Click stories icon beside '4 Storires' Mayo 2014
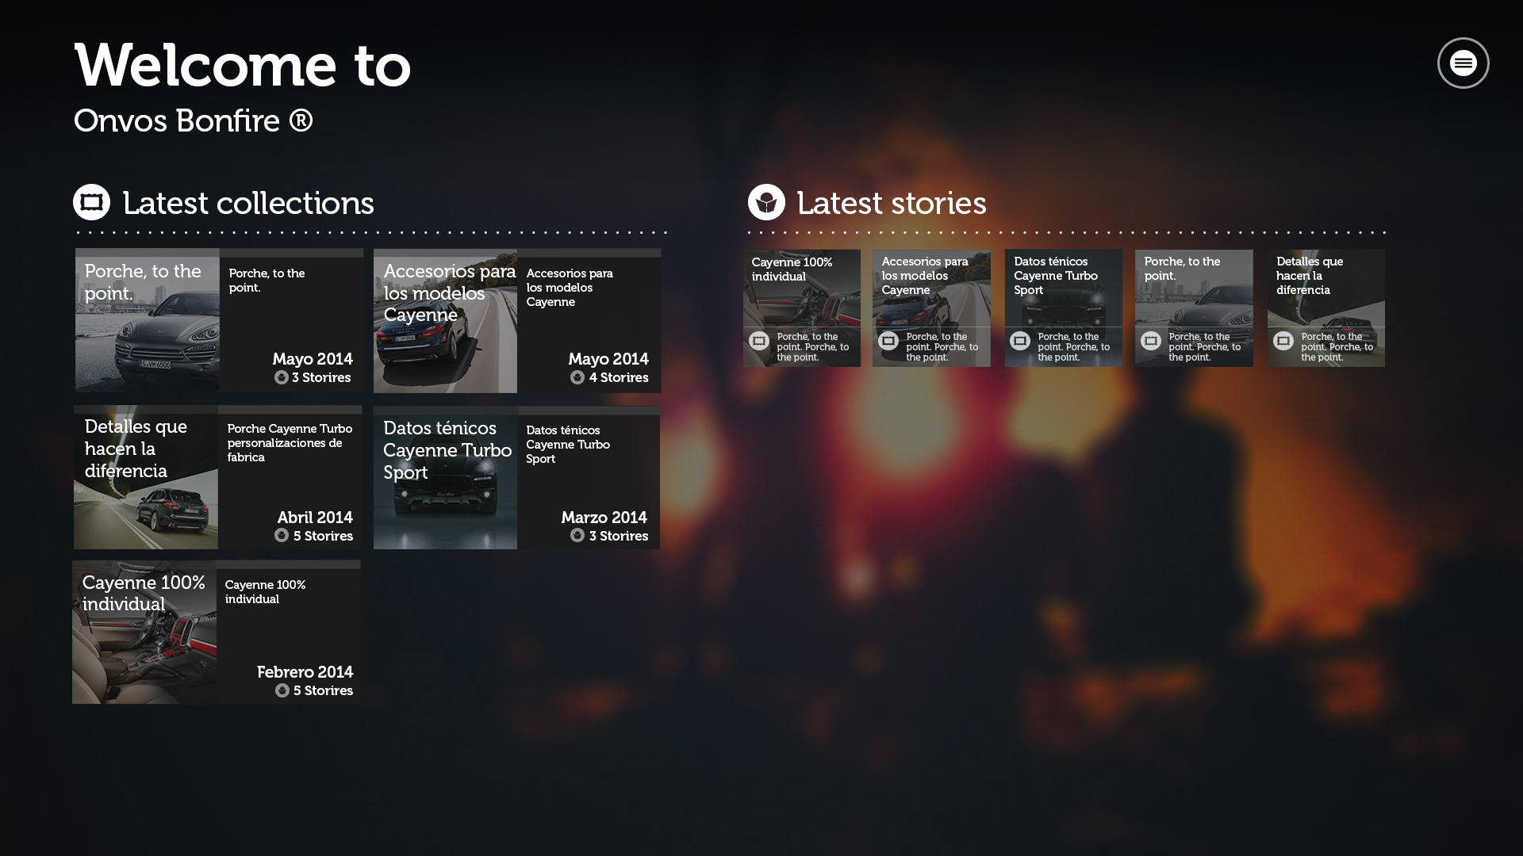Viewport: 1523px width, 856px height. coord(577,377)
